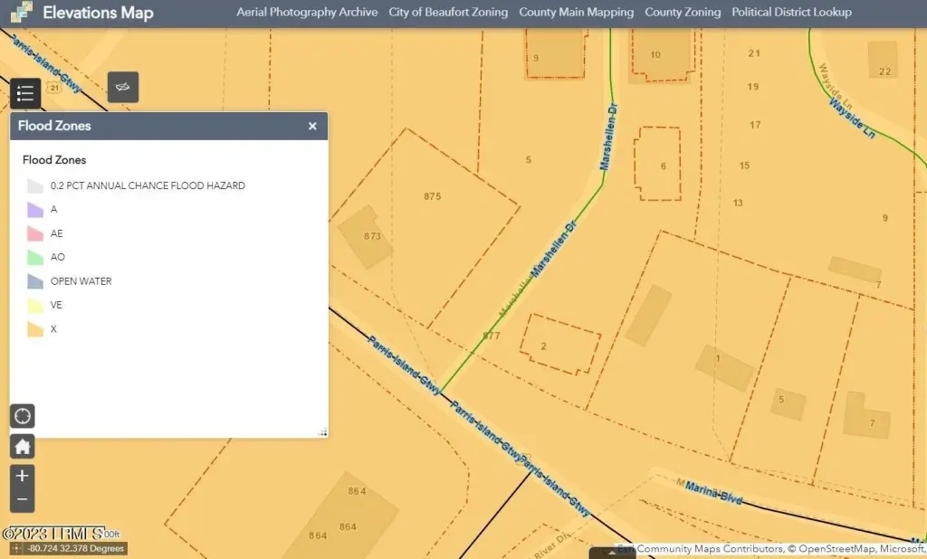Click the coordinate capture icon
Viewport: 927px width, 559px height.
[16, 549]
